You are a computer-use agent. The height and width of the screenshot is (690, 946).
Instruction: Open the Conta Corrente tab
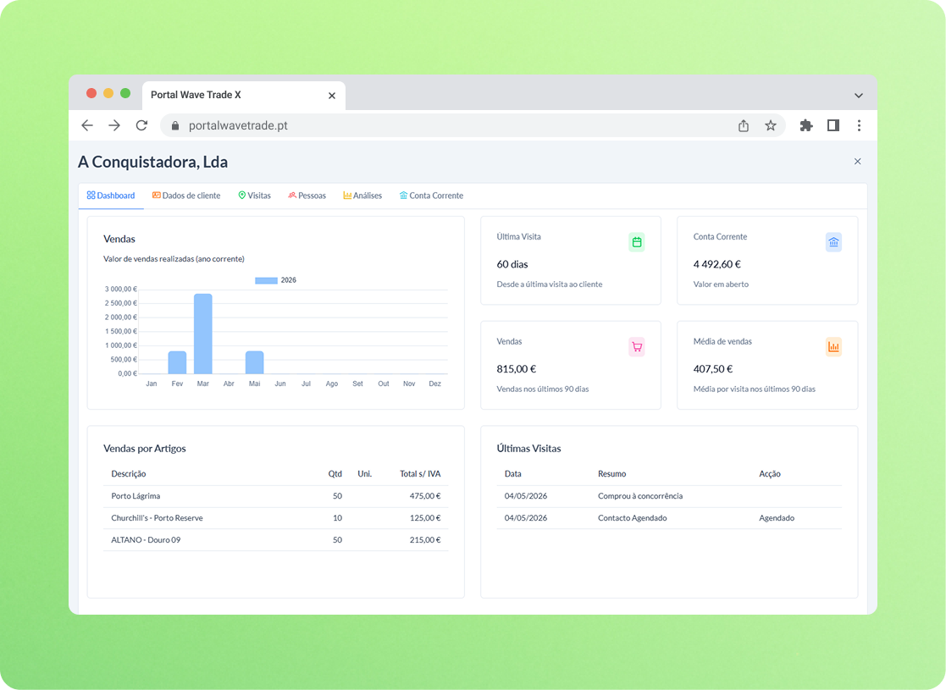[x=431, y=196]
